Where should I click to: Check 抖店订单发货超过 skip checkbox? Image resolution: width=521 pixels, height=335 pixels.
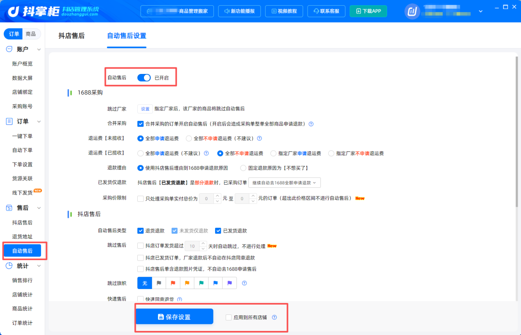(141, 246)
